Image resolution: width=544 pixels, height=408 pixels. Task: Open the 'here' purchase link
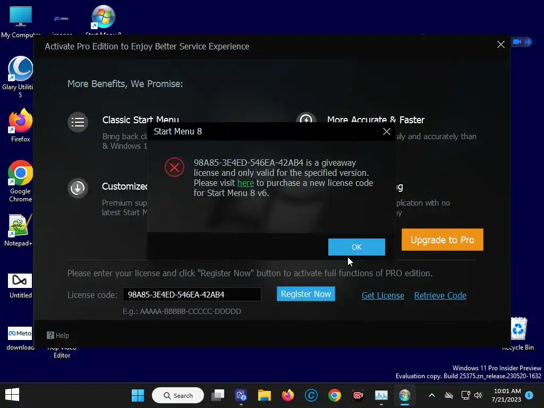click(245, 183)
